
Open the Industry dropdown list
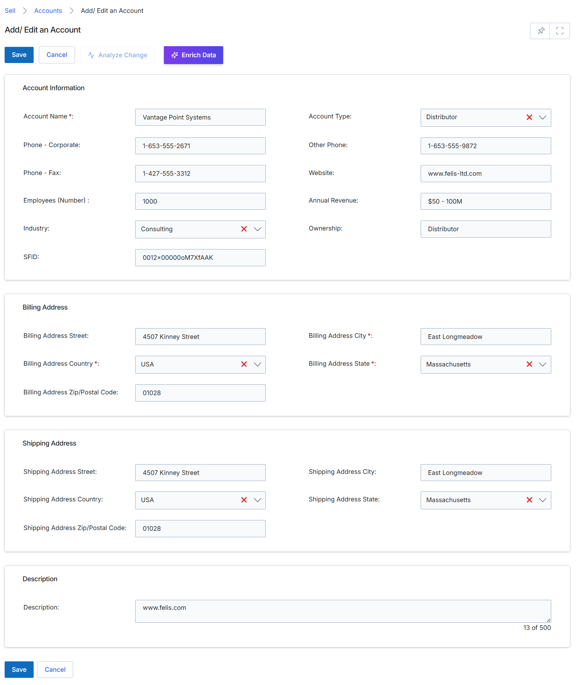(x=257, y=229)
